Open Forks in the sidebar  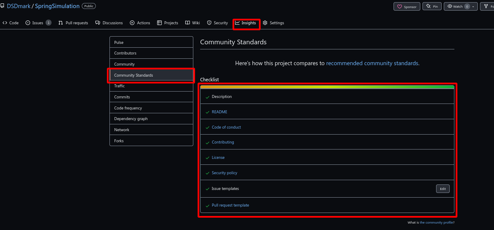tap(151, 141)
